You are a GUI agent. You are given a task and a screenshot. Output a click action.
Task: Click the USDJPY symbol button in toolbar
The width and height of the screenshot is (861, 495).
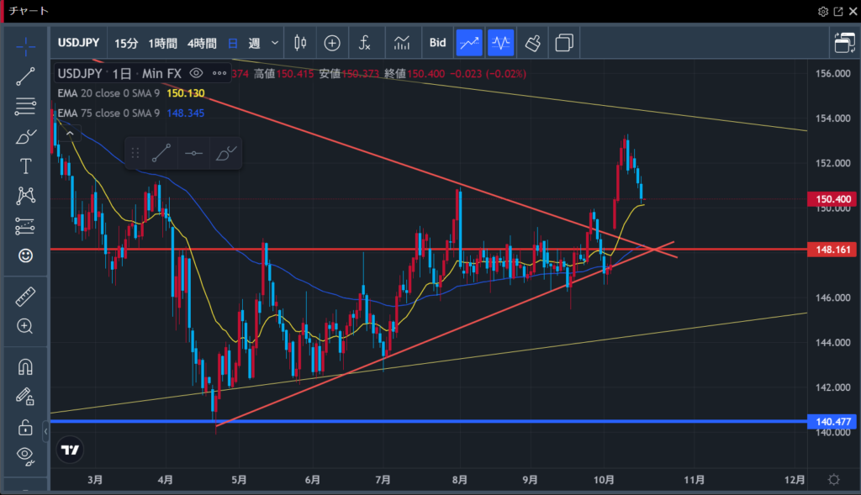[x=81, y=43]
